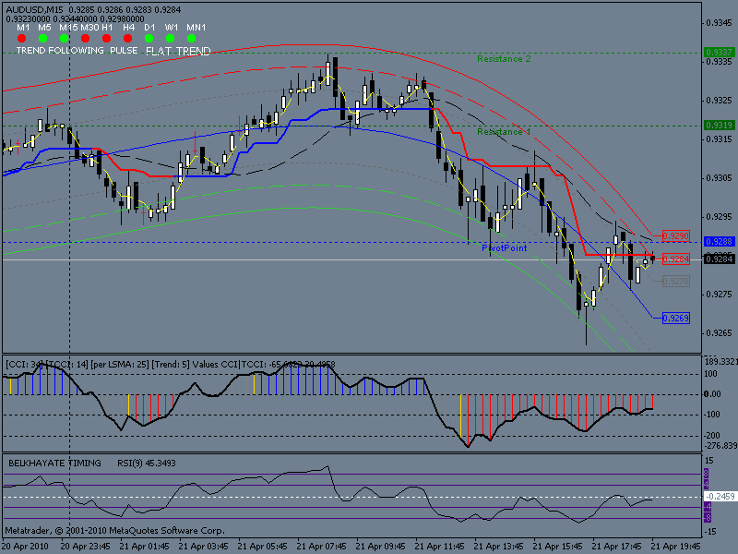738x554 pixels.
Task: Click the gray 0.9278 price tag
Action: coord(676,281)
